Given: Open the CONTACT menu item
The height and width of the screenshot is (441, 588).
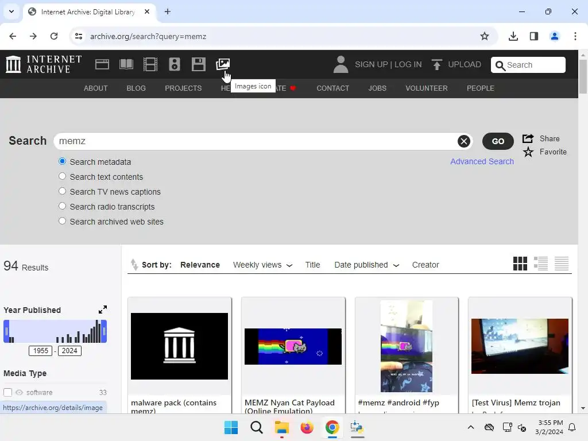Looking at the screenshot, I should pos(332,88).
